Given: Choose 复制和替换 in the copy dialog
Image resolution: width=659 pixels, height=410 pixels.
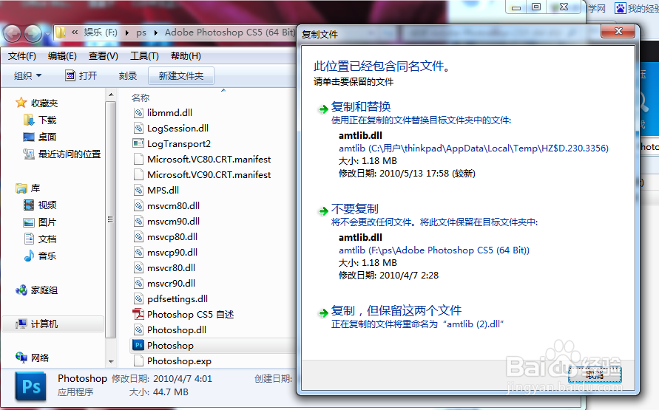Looking at the screenshot, I should pyautogui.click(x=361, y=106).
